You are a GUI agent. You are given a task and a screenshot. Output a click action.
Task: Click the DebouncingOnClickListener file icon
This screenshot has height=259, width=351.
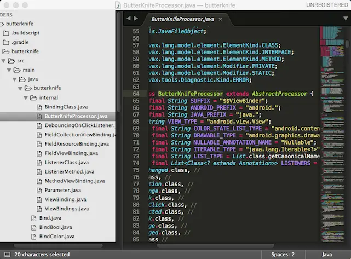(x=39, y=125)
